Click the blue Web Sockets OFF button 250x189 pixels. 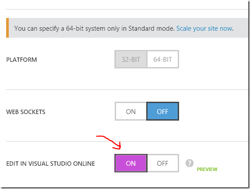coord(162,111)
